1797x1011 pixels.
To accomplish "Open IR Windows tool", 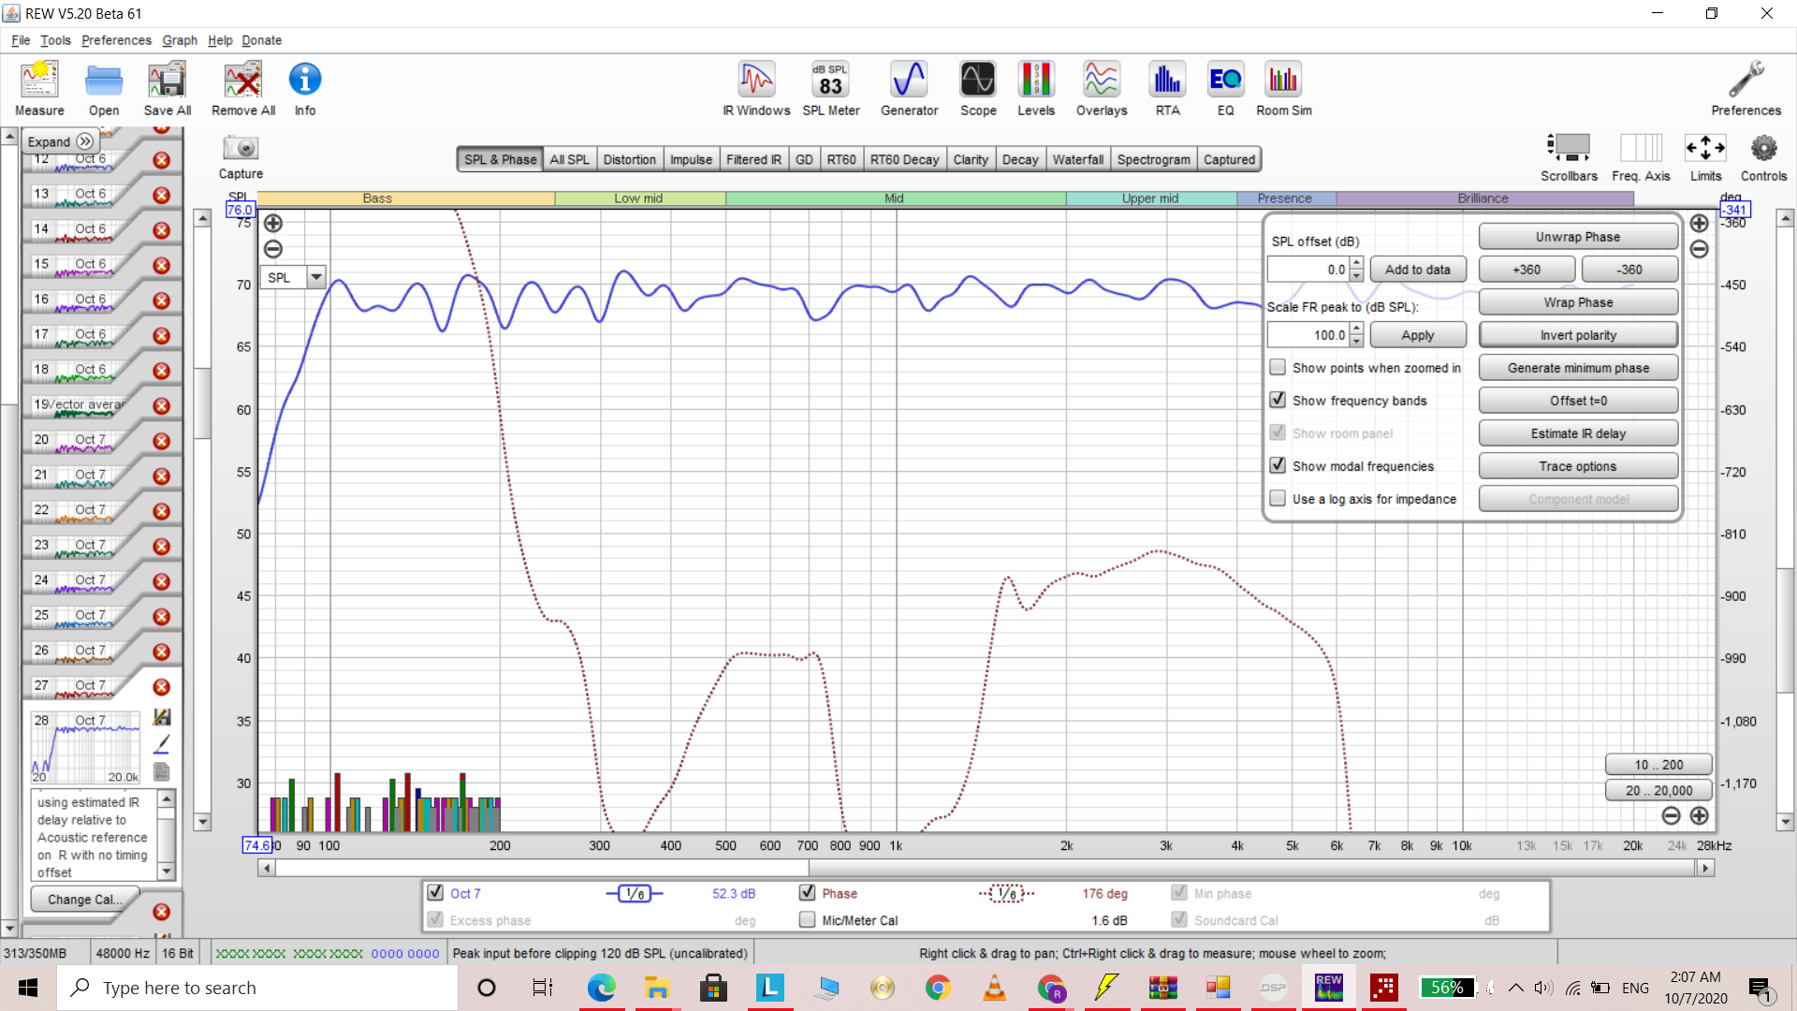I will coord(756,89).
